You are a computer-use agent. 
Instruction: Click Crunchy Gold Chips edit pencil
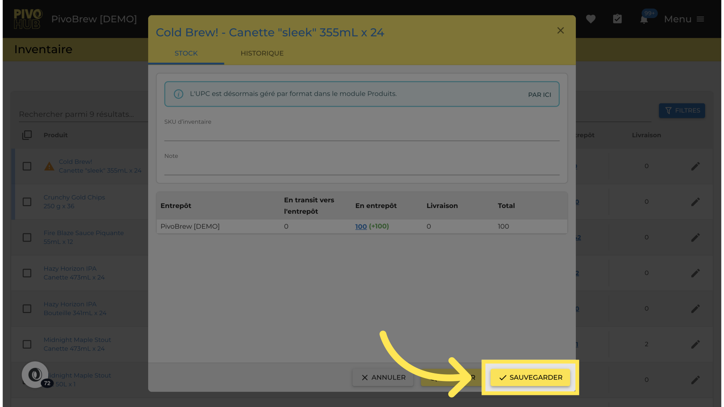coord(695,202)
